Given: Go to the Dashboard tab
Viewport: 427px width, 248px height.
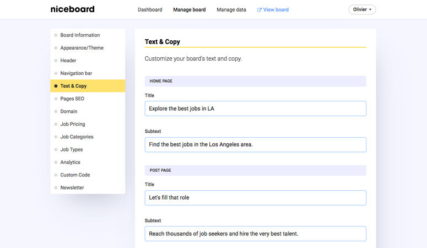Looking at the screenshot, I should (x=150, y=10).
